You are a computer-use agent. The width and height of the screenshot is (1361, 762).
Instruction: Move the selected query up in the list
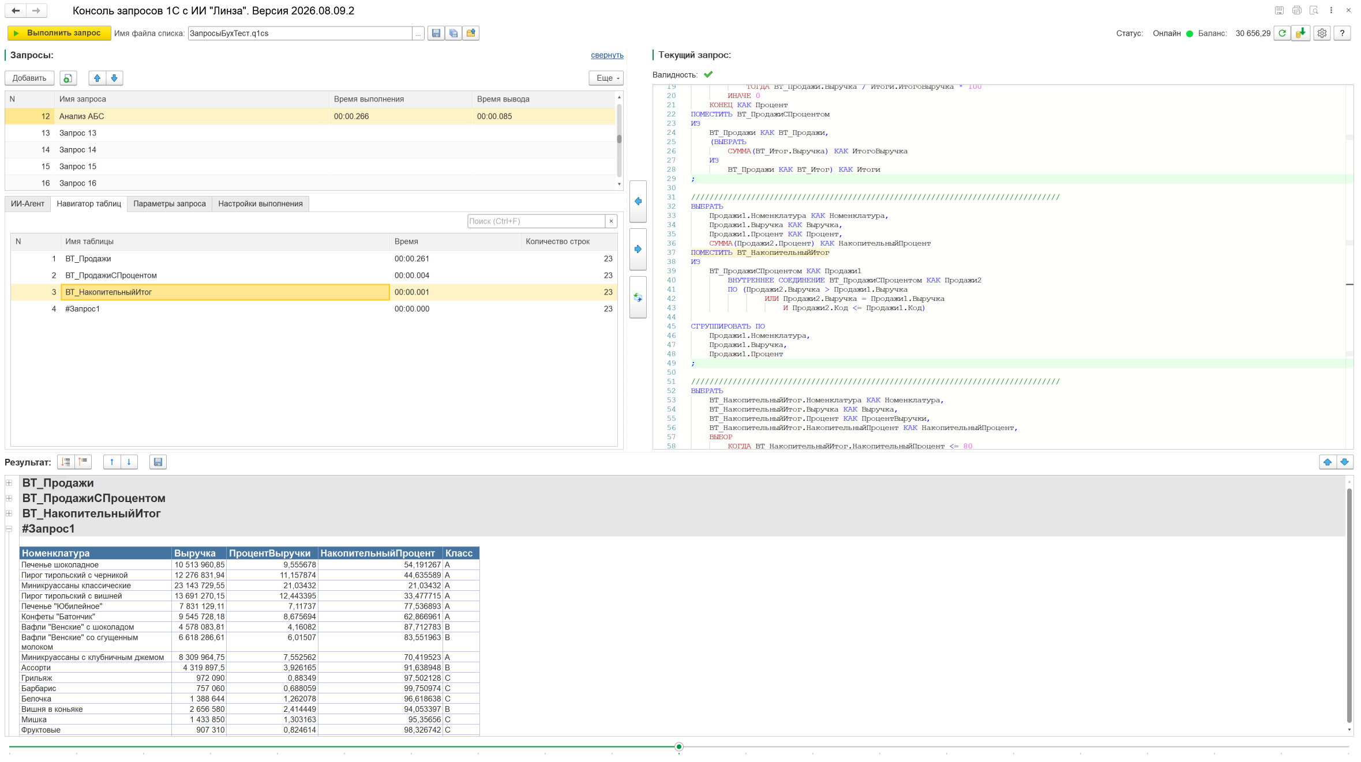(97, 78)
